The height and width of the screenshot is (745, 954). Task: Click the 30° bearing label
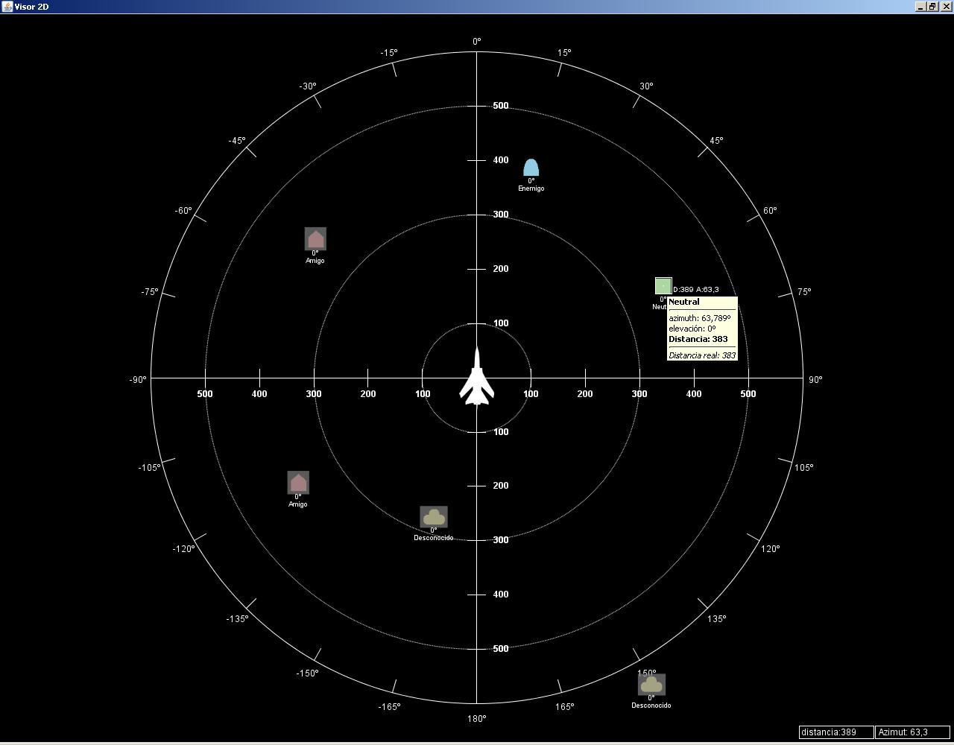[x=646, y=86]
